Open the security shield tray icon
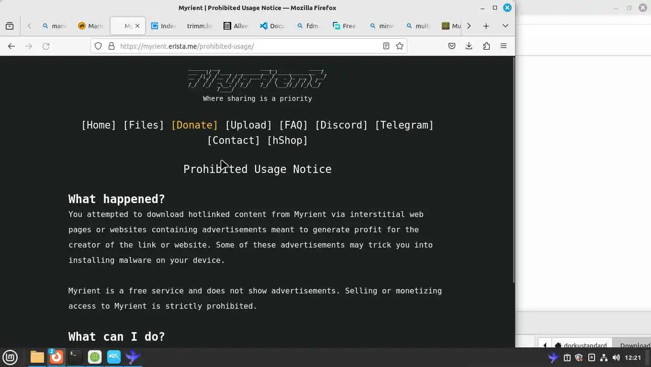Viewport: 651px width, 367px height. pos(579,357)
